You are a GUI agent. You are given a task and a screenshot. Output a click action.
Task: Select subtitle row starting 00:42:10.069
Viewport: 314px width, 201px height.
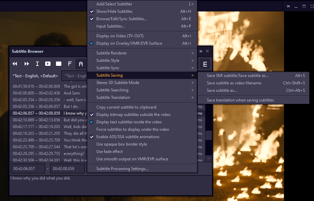[x=49, y=120]
